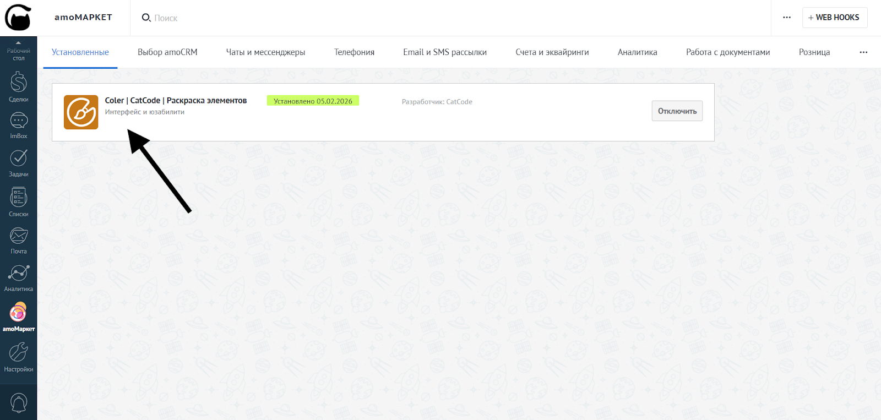
Task: Open the Телефония tab
Action: (x=354, y=52)
